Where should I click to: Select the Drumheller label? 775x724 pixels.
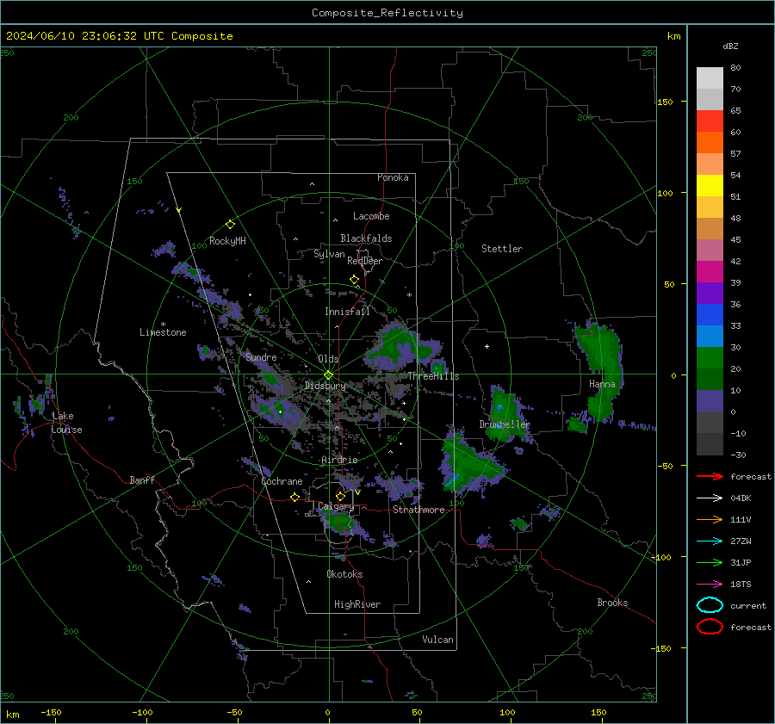tap(505, 424)
